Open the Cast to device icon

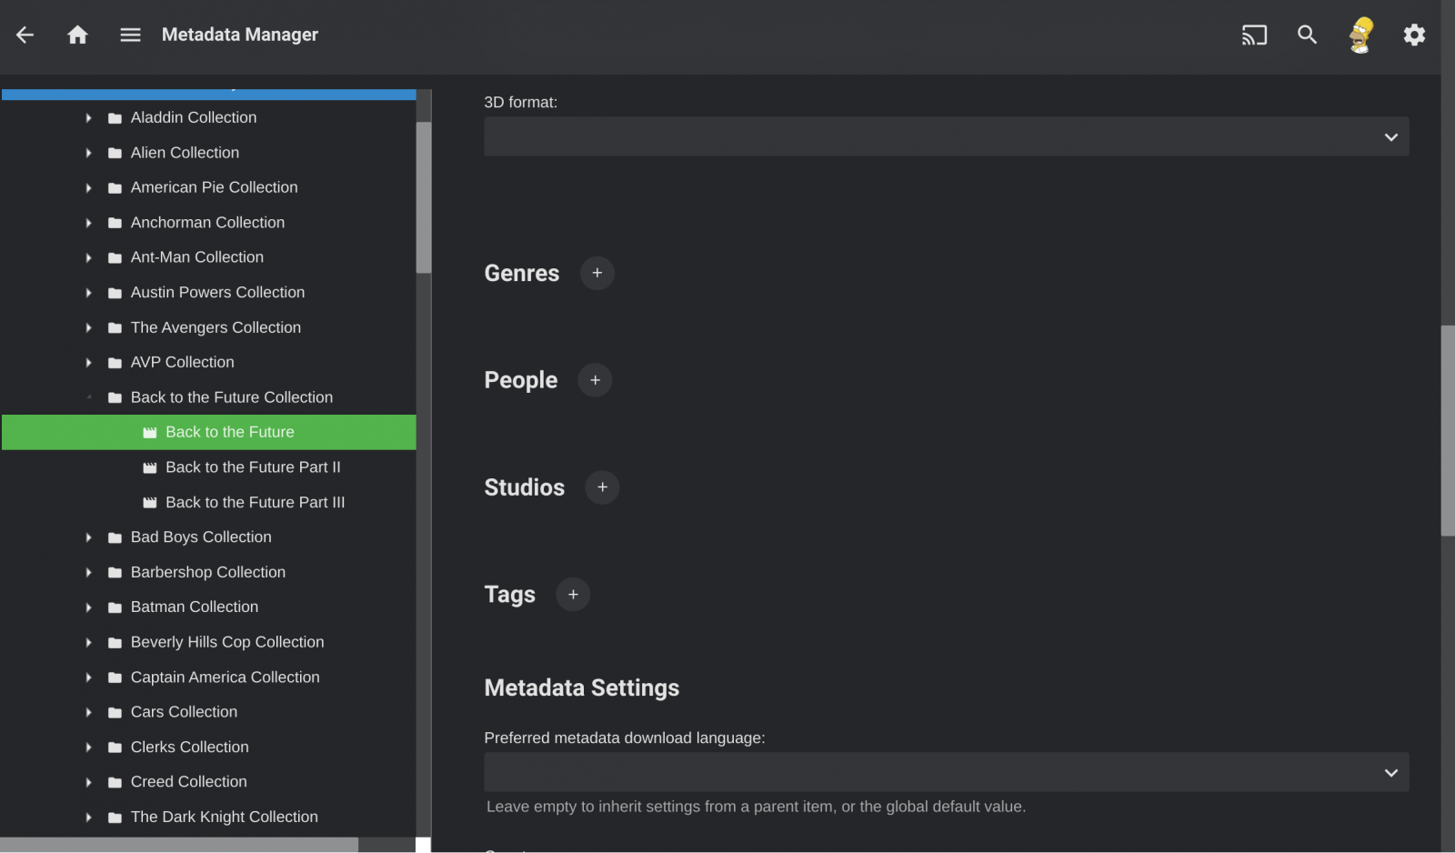pos(1255,35)
